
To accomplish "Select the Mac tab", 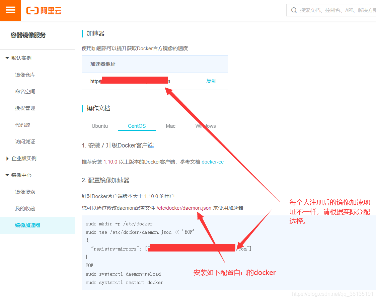I will pyautogui.click(x=170, y=126).
